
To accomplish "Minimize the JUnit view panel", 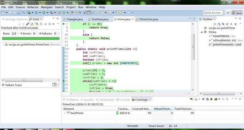I will click(53, 18).
